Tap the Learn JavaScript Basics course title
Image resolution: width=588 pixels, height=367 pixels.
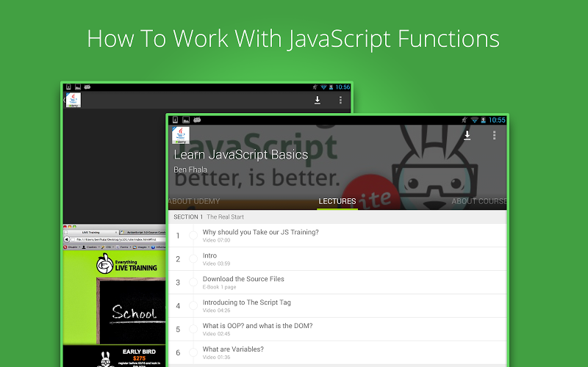click(x=241, y=154)
